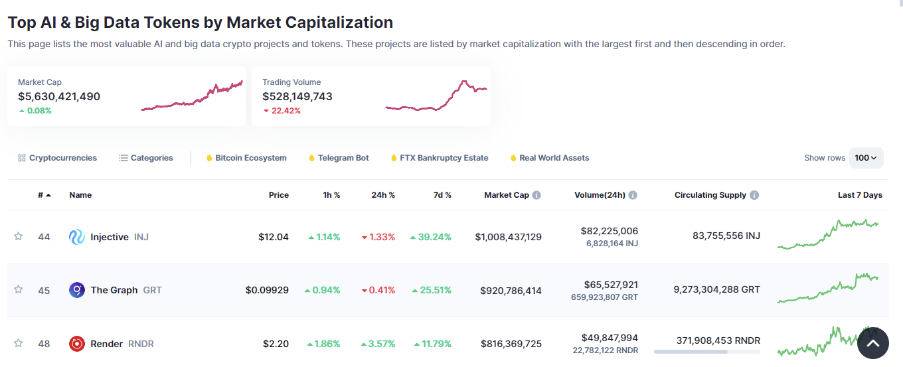Click Render price $2.20
903x367 pixels.
276,344
